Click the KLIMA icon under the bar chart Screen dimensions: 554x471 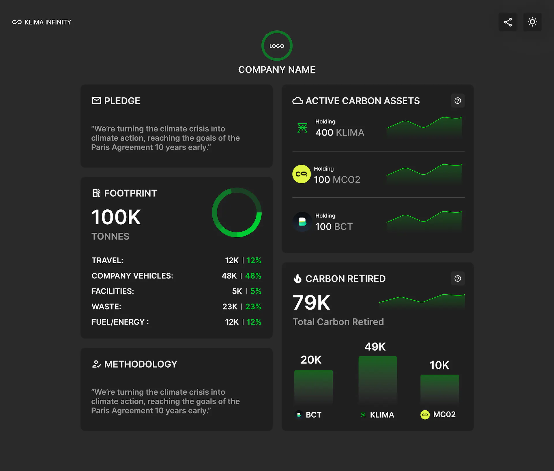[363, 415]
